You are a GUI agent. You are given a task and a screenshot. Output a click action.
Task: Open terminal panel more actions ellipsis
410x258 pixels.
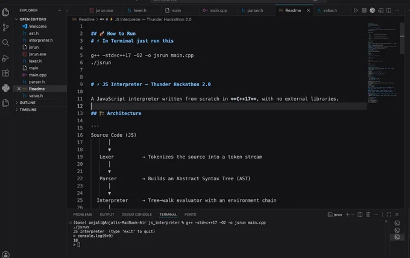(x=376, y=215)
